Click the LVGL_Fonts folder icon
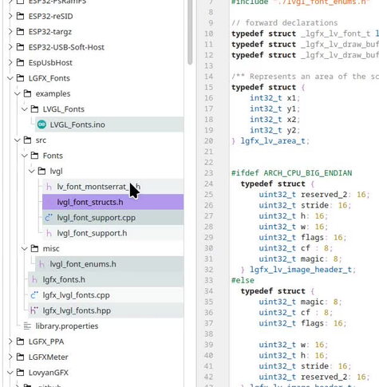Screen dimensions: 379x387 pos(34,109)
